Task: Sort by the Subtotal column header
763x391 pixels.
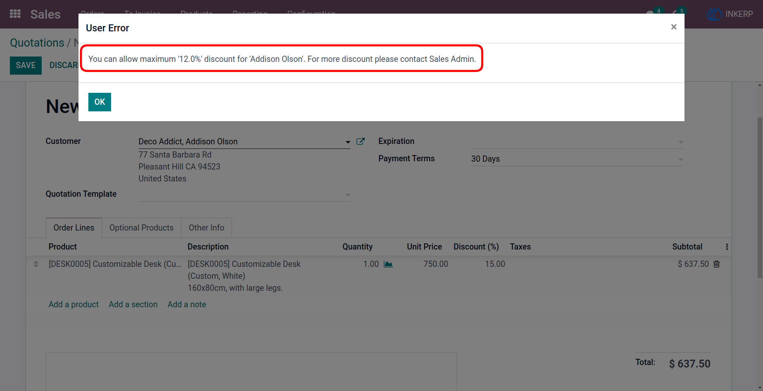Action: pyautogui.click(x=687, y=247)
